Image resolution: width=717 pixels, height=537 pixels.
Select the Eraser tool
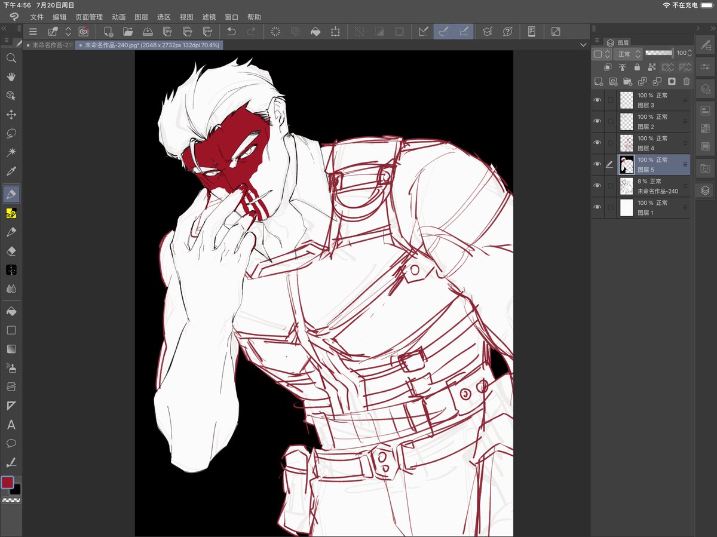click(x=11, y=251)
